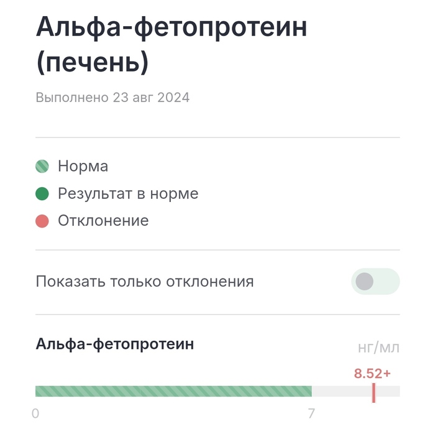Select the "Норма" legend label

[x=83, y=167]
